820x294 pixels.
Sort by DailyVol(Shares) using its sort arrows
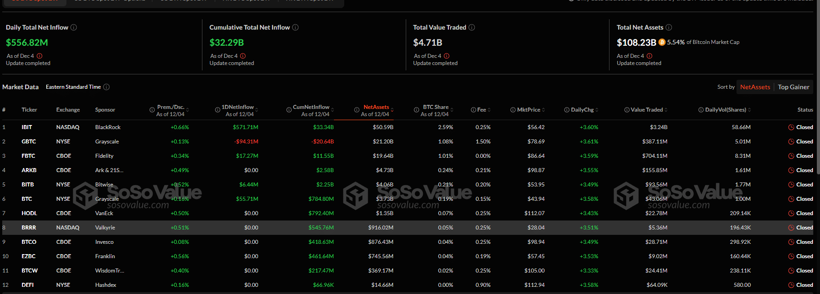pyautogui.click(x=750, y=110)
